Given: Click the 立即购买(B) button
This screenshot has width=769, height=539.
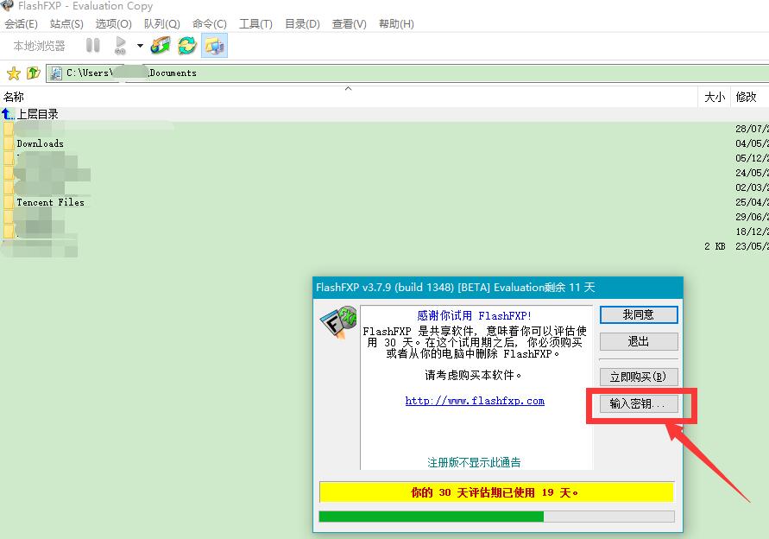Looking at the screenshot, I should (639, 377).
